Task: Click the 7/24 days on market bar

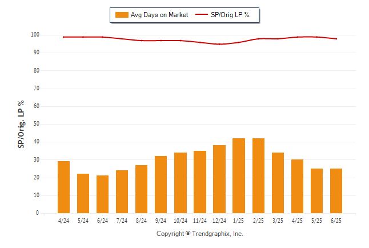Action: click(122, 191)
